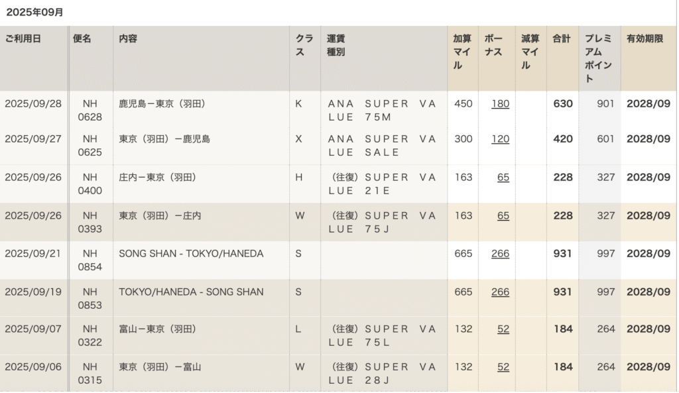The image size is (679, 393).
Task: Open bonus 180 link for flight NH 0628
Action: (500, 103)
